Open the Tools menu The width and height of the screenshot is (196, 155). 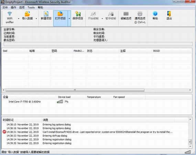[x=31, y=8]
